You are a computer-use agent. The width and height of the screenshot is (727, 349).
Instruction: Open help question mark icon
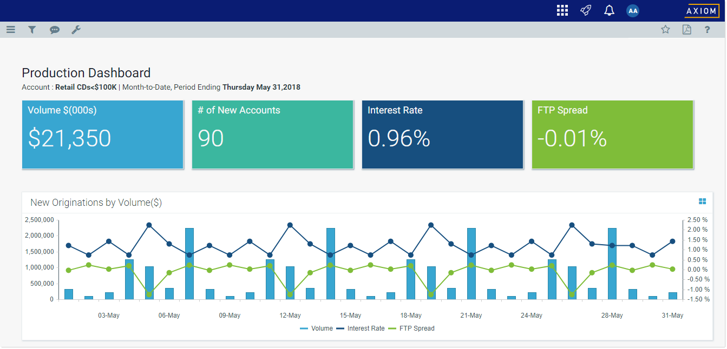[707, 30]
